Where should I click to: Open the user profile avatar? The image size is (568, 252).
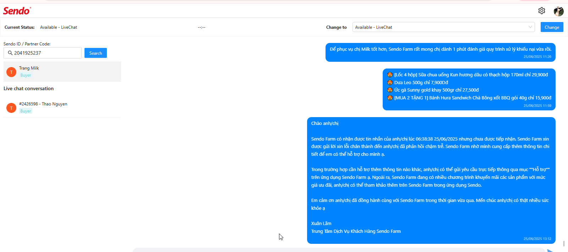tap(559, 11)
